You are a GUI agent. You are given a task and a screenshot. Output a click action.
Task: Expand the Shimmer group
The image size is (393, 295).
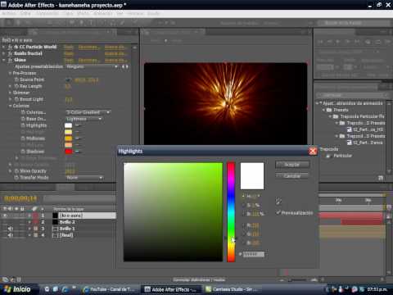(x=10, y=93)
